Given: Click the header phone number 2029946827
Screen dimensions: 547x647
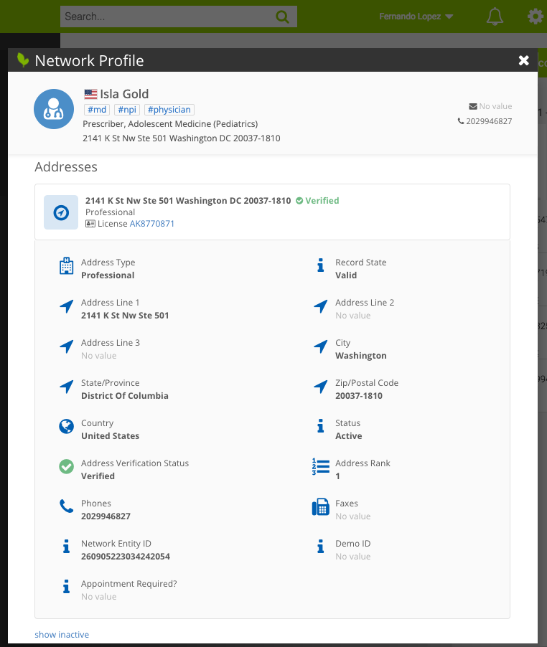Looking at the screenshot, I should 488,121.
